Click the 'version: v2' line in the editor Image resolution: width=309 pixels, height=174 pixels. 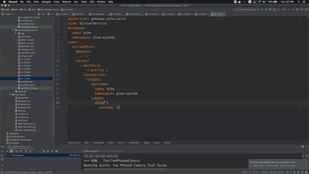[x=110, y=107]
